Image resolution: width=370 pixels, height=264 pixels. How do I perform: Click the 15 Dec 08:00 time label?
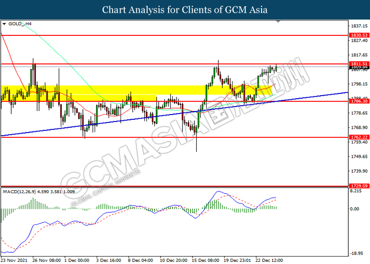click(x=205, y=260)
